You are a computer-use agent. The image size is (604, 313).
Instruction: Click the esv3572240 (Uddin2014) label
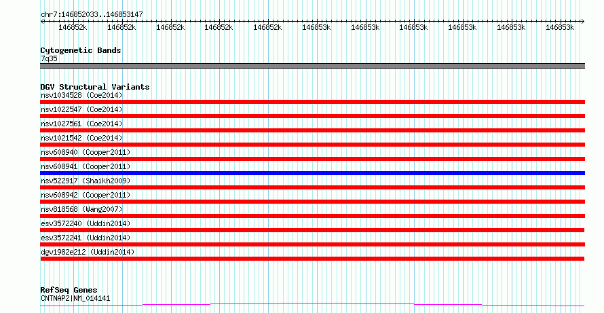coord(86,223)
